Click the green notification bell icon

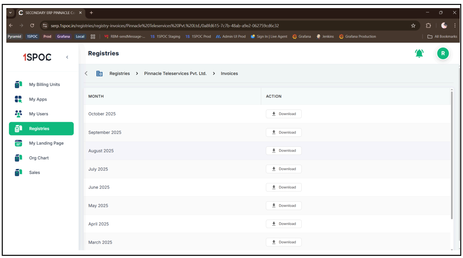click(419, 54)
